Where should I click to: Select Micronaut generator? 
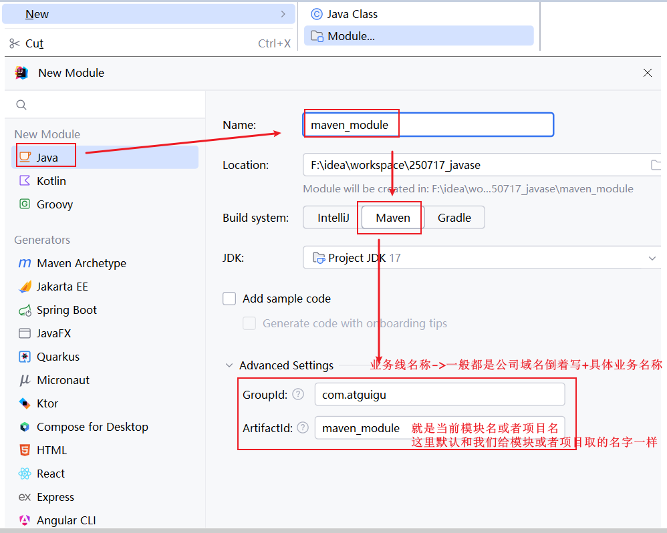point(105,380)
